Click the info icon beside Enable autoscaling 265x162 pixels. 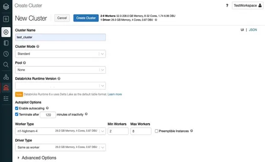point(48,108)
